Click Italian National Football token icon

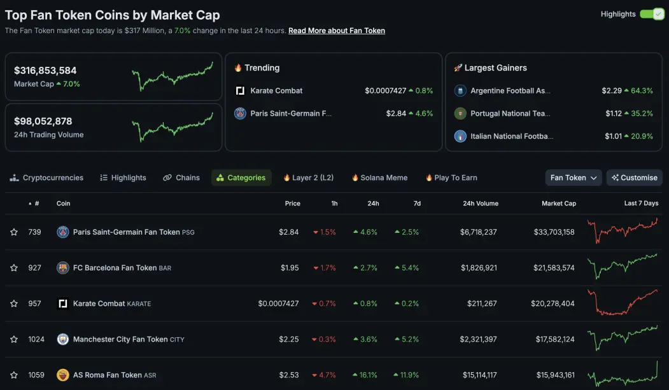tap(460, 136)
